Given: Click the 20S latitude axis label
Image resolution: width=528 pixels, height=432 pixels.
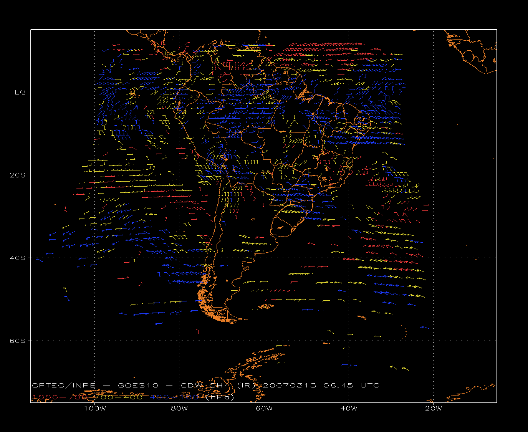Looking at the screenshot, I should tap(18, 175).
